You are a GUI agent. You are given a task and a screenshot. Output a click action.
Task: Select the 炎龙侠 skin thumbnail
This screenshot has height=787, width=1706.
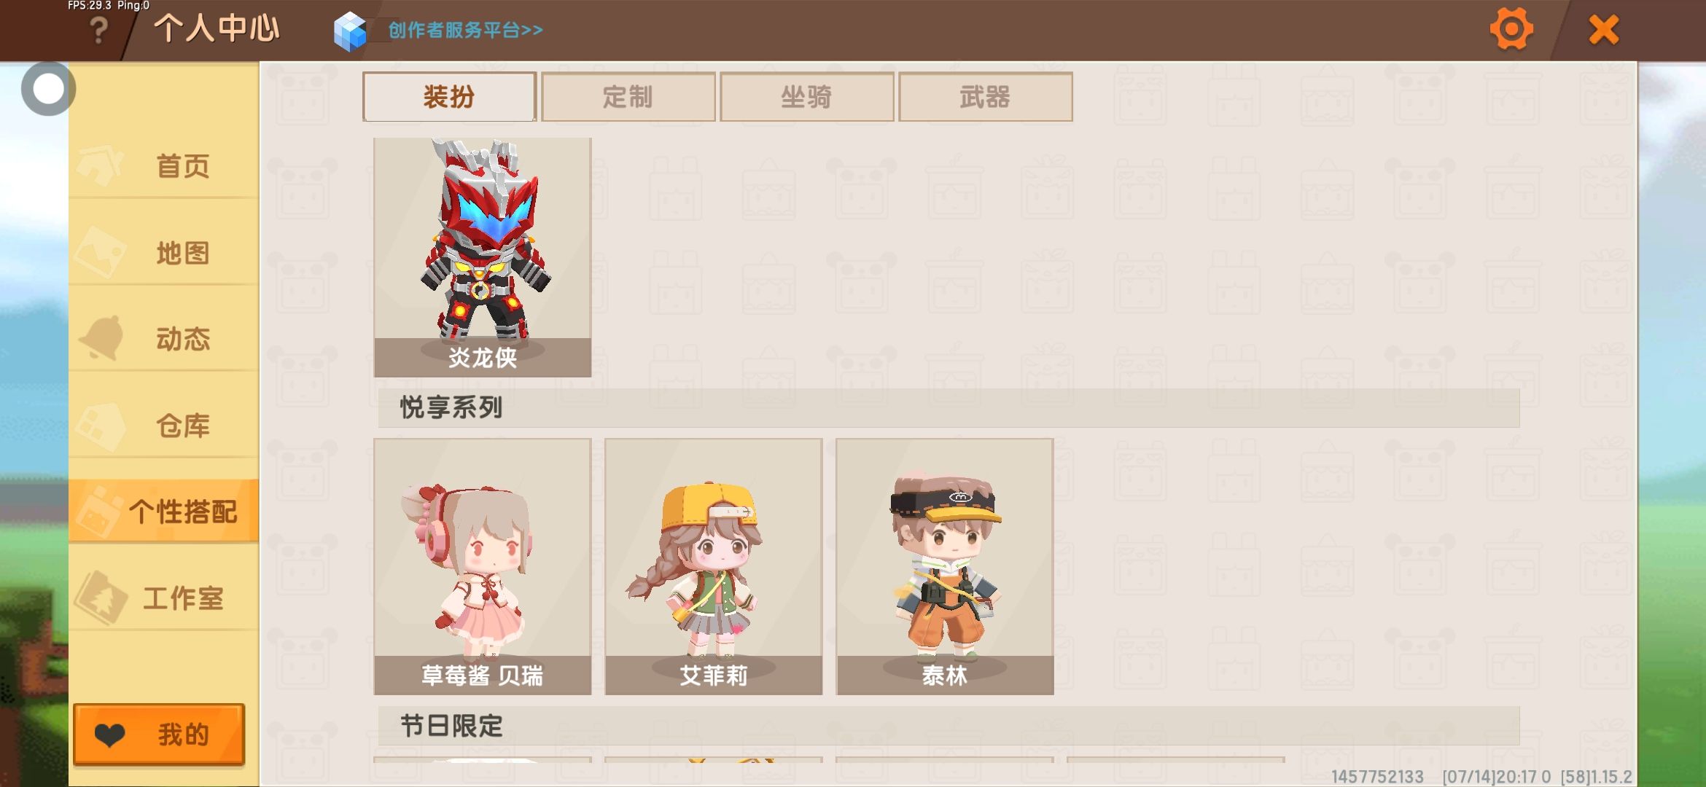click(x=483, y=257)
